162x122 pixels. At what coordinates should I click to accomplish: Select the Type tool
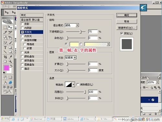tap(5, 47)
